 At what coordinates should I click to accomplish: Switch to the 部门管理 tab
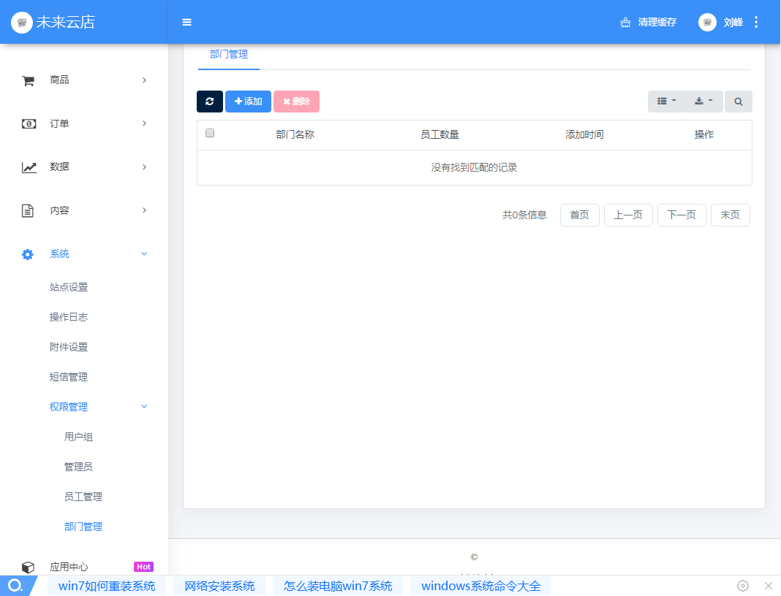tap(229, 54)
